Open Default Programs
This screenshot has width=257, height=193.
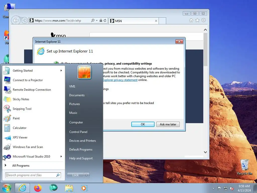[x=81, y=150]
